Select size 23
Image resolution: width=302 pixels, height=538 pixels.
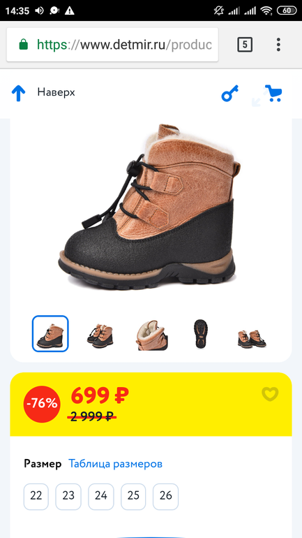[68, 497]
